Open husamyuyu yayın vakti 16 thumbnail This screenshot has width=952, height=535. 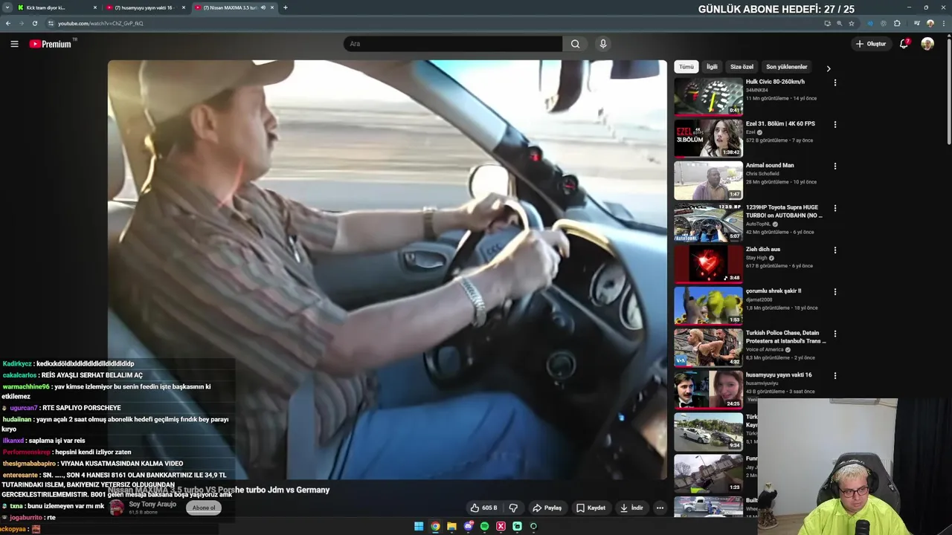pos(708,390)
